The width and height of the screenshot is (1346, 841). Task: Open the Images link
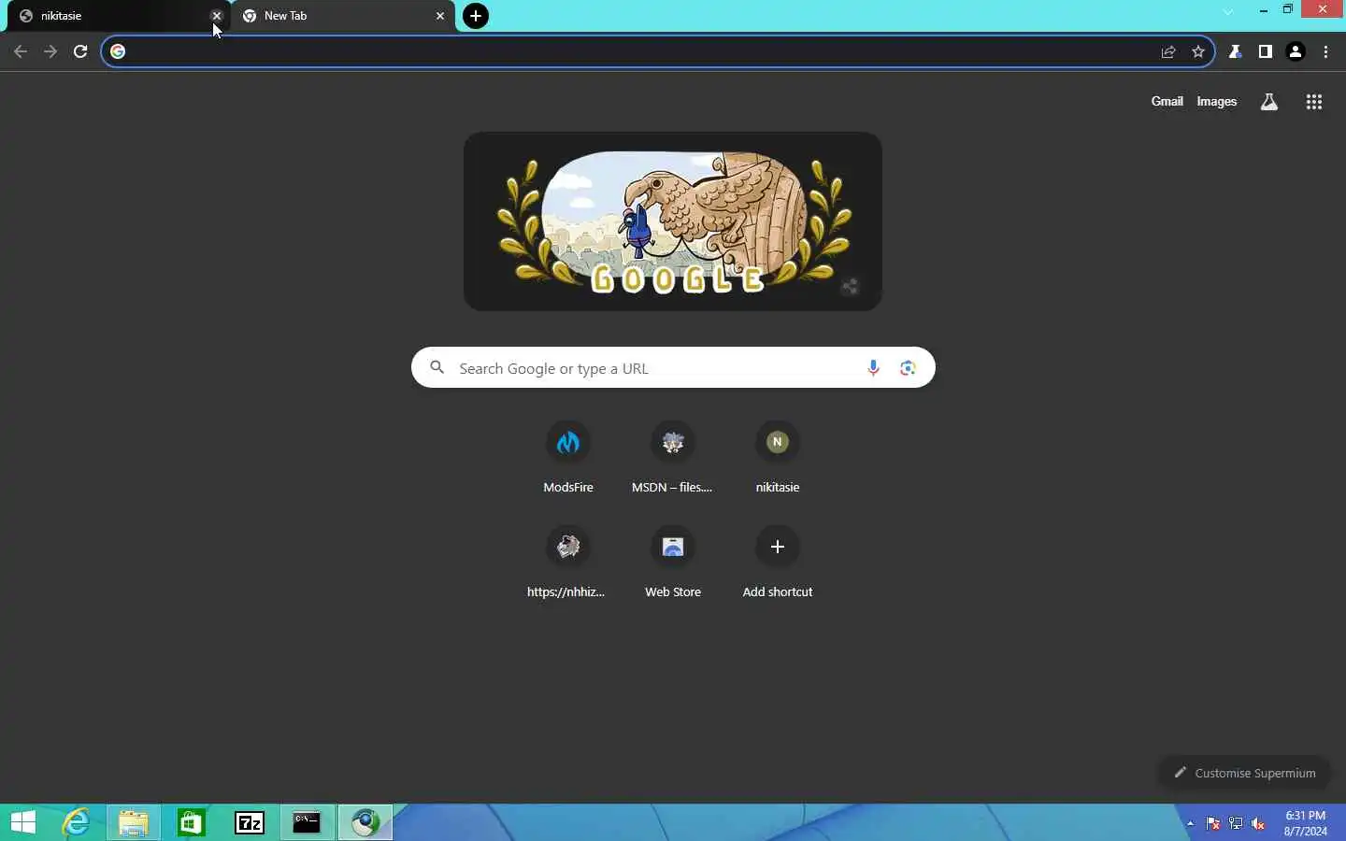click(x=1217, y=102)
